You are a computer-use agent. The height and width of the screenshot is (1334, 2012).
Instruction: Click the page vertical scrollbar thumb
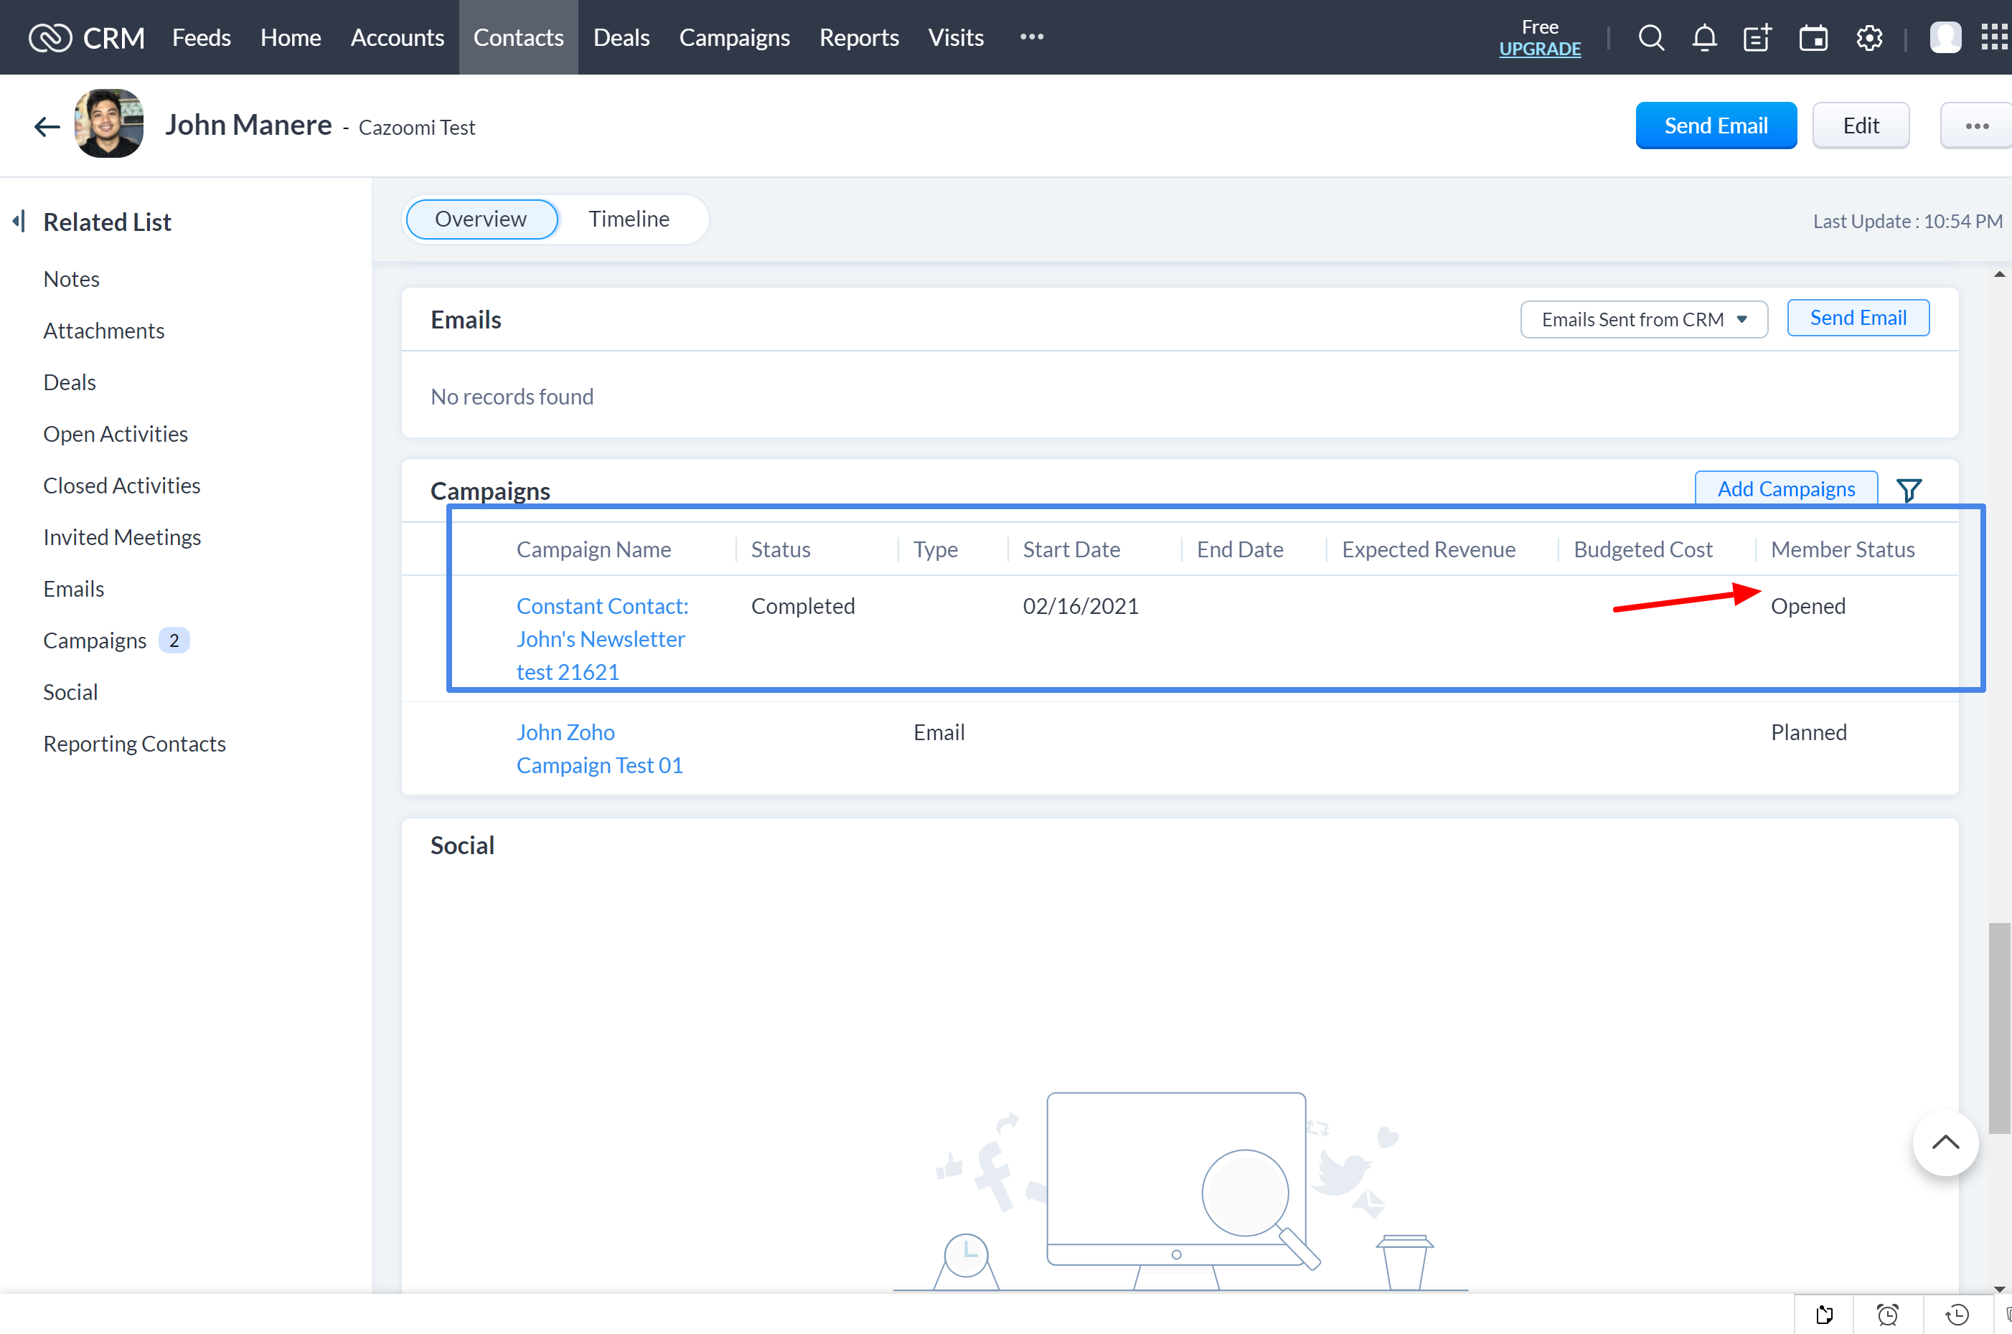[x=1999, y=1028]
